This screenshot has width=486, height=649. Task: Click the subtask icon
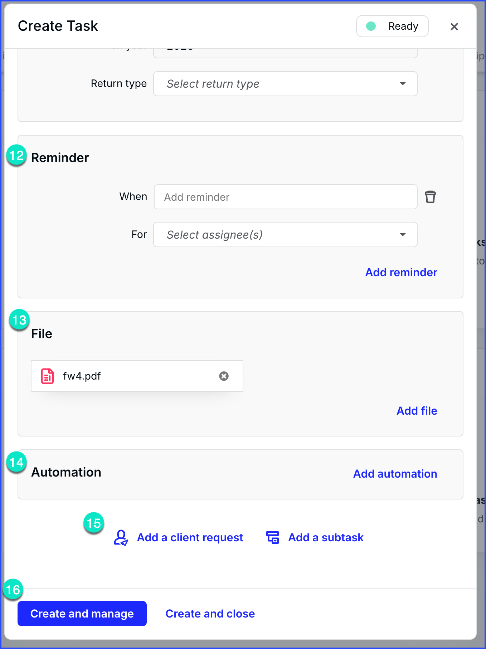coord(273,537)
